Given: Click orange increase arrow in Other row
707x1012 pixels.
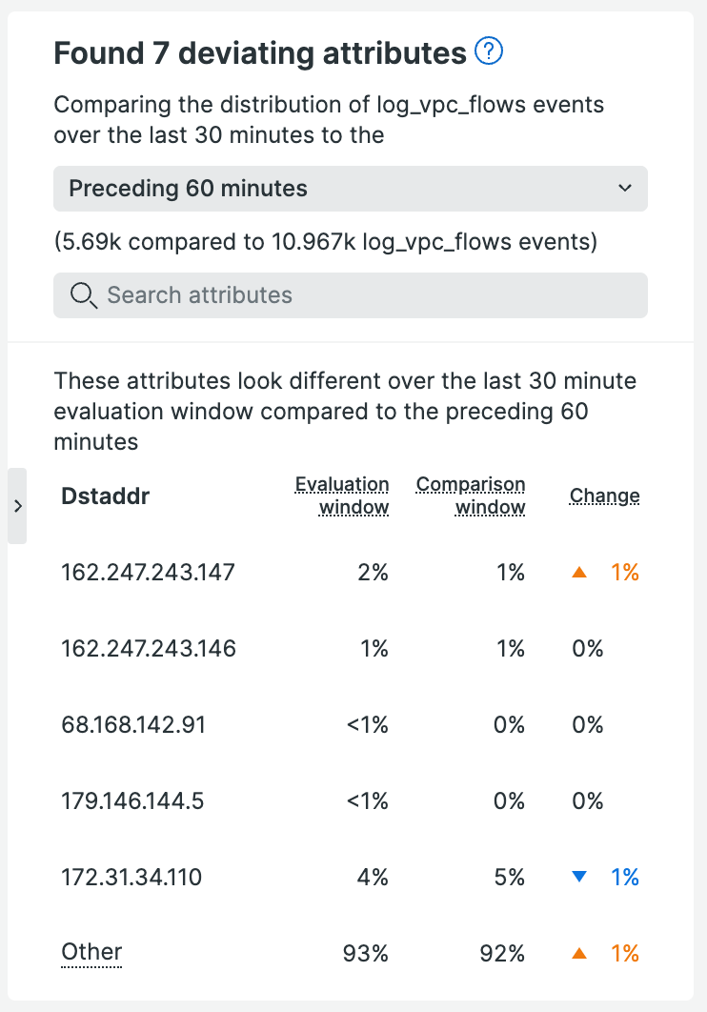Looking at the screenshot, I should (x=579, y=953).
